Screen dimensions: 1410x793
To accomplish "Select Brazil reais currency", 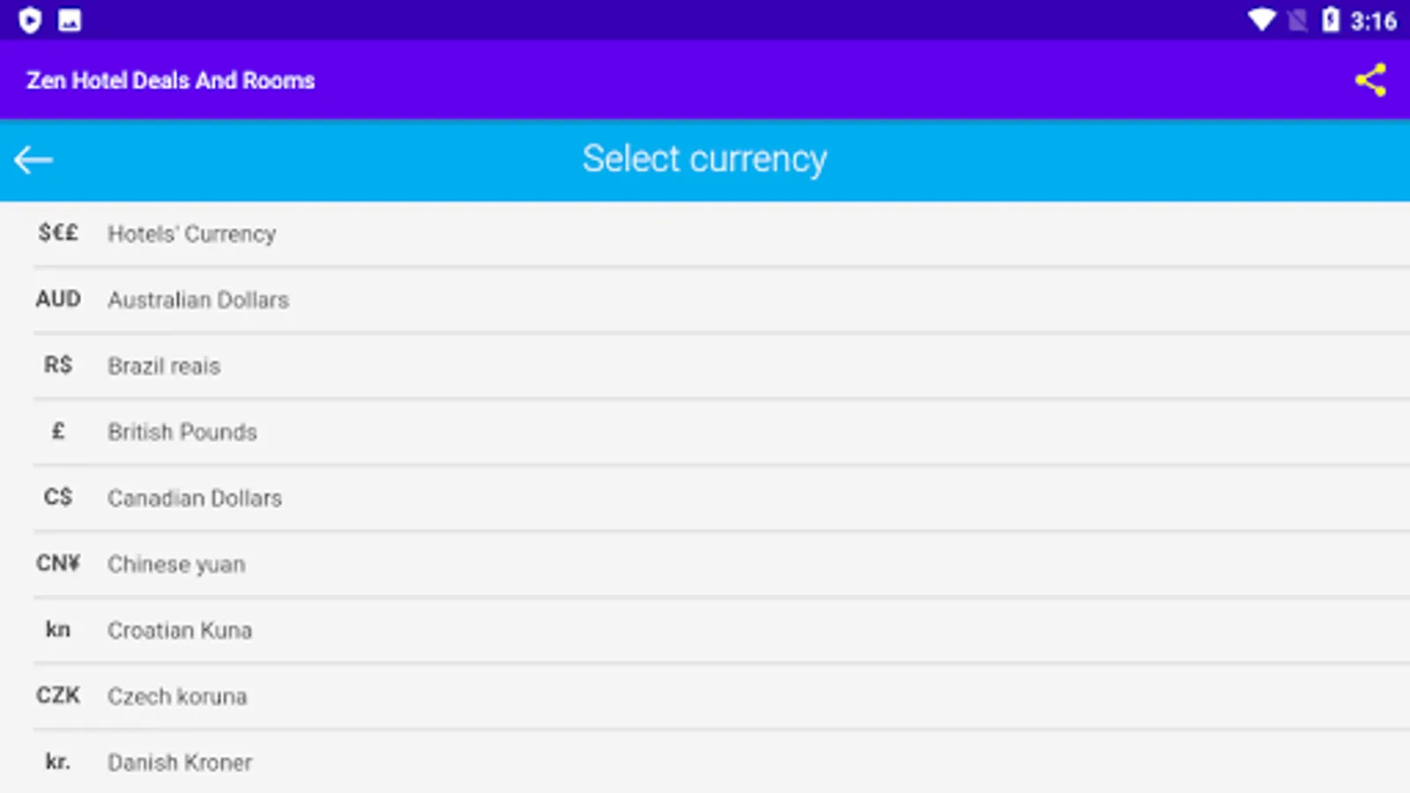I will tap(164, 366).
